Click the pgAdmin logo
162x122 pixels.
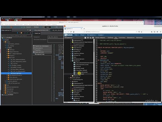(x=69, y=35)
